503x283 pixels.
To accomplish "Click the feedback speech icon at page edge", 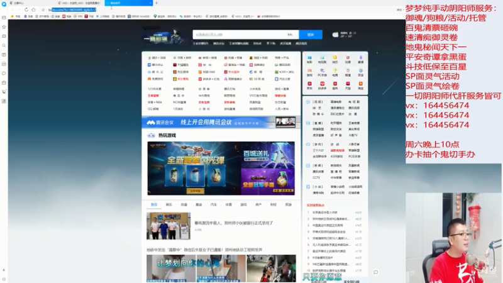I will click(x=375, y=272).
